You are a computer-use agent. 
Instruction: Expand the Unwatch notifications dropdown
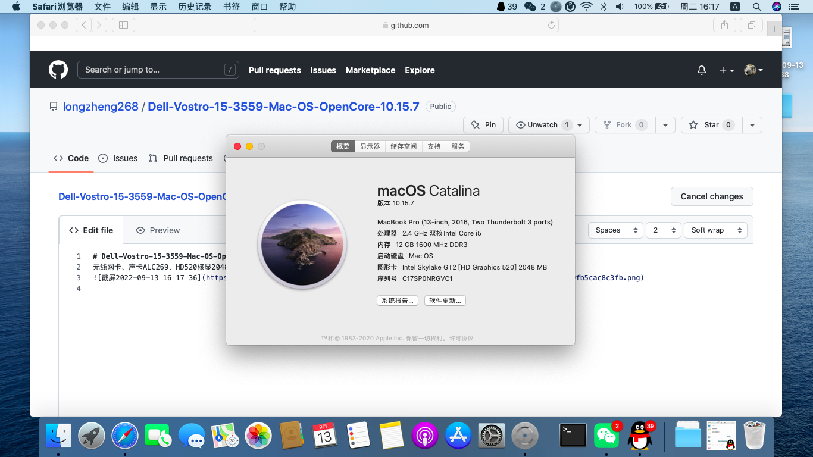[579, 125]
